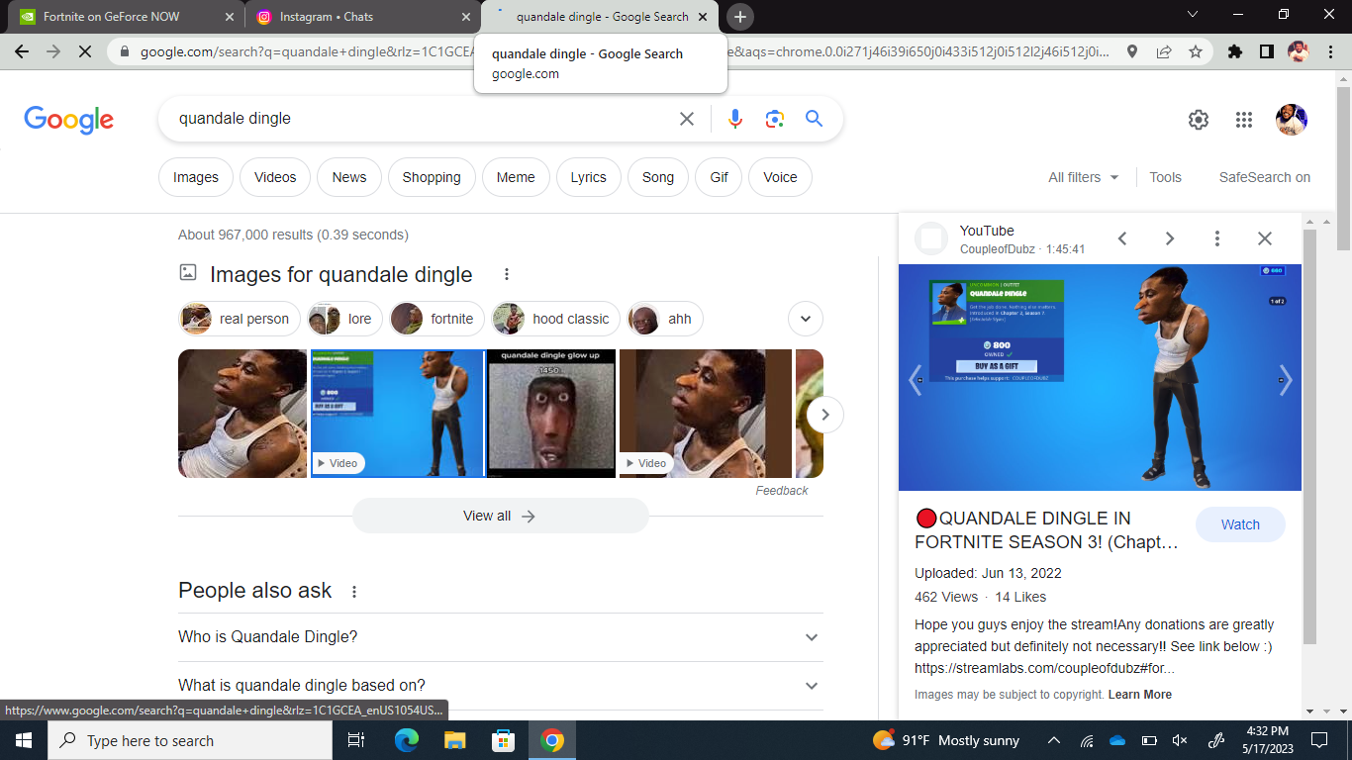Select the lore image chip
Image resolution: width=1352 pixels, height=760 pixels.
pos(344,319)
